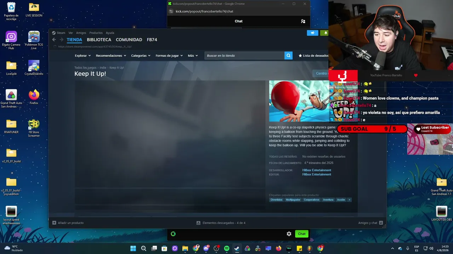Open the Productos menu
Image resolution: width=453 pixels, height=254 pixels.
pyautogui.click(x=96, y=33)
